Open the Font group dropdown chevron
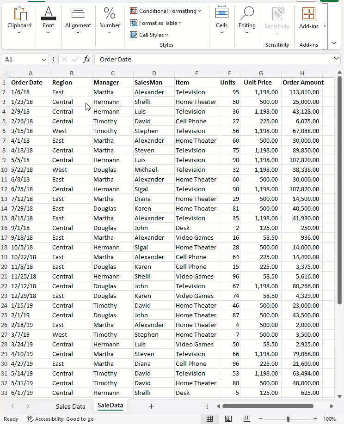 pyautogui.click(x=49, y=33)
